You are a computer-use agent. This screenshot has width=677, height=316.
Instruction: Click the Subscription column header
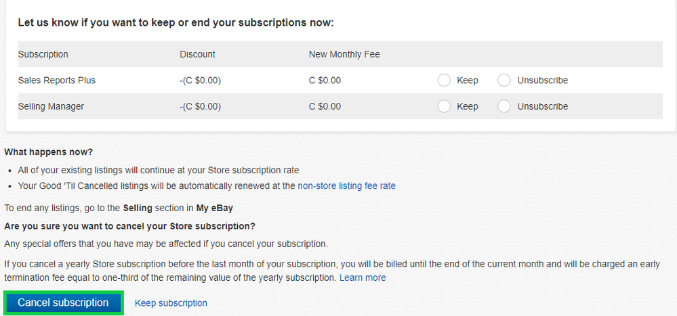(x=43, y=54)
